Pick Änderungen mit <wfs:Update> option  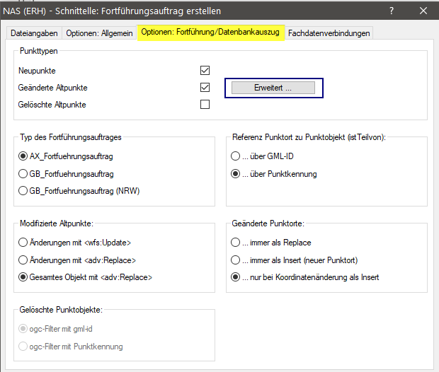coord(24,243)
